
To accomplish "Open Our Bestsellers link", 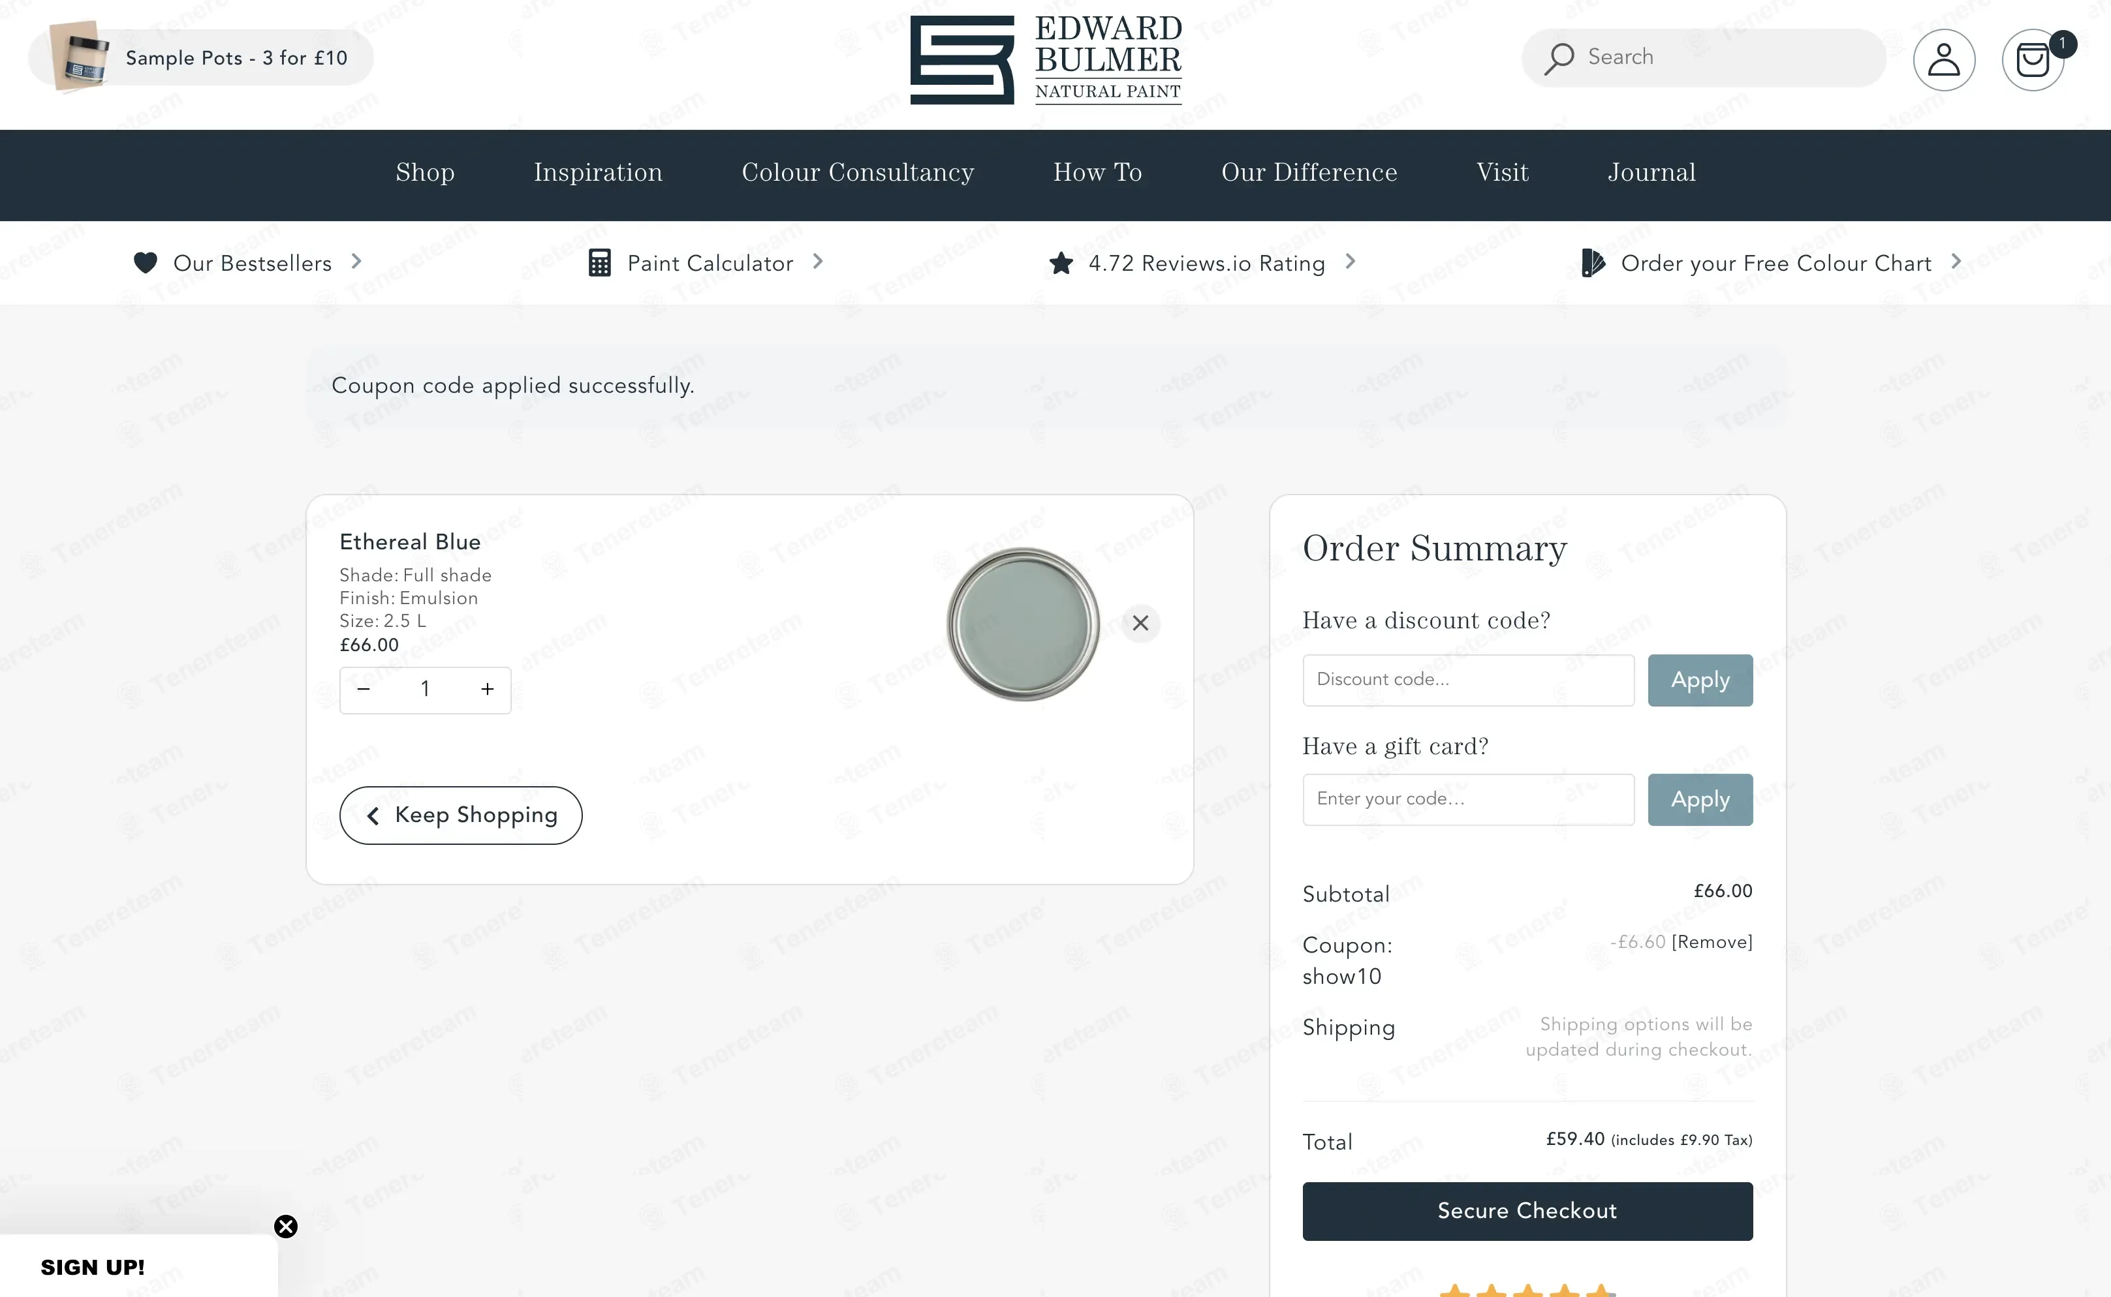I will pos(253,264).
